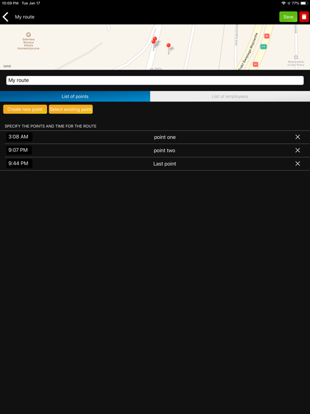Change the 9:07 PM time

coord(19,150)
